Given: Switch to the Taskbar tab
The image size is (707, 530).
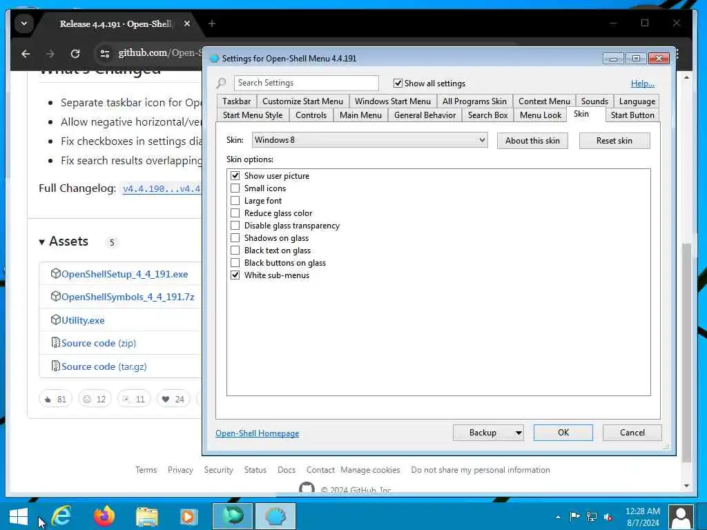Looking at the screenshot, I should tap(236, 101).
